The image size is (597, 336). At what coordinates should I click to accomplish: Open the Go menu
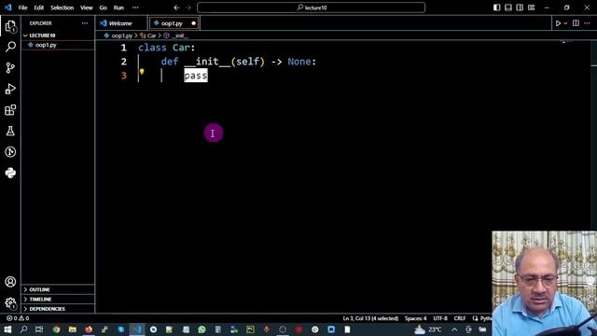tap(104, 7)
